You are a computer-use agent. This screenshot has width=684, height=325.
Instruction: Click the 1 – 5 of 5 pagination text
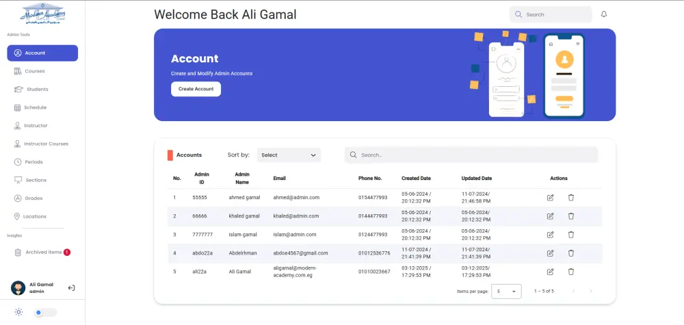[544, 291]
